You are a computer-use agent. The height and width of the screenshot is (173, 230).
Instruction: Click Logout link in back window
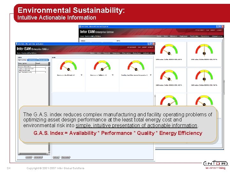coord(219,30)
